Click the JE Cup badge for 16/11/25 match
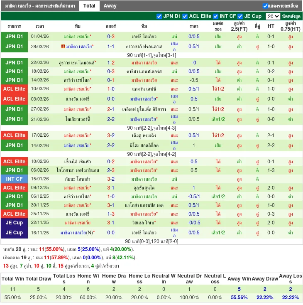The image size is (303, 305). pyautogui.click(x=15, y=233)
